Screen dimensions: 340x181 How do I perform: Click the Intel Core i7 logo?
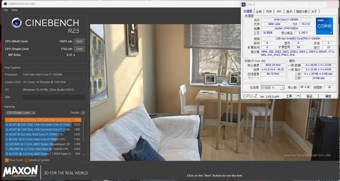[x=324, y=26]
